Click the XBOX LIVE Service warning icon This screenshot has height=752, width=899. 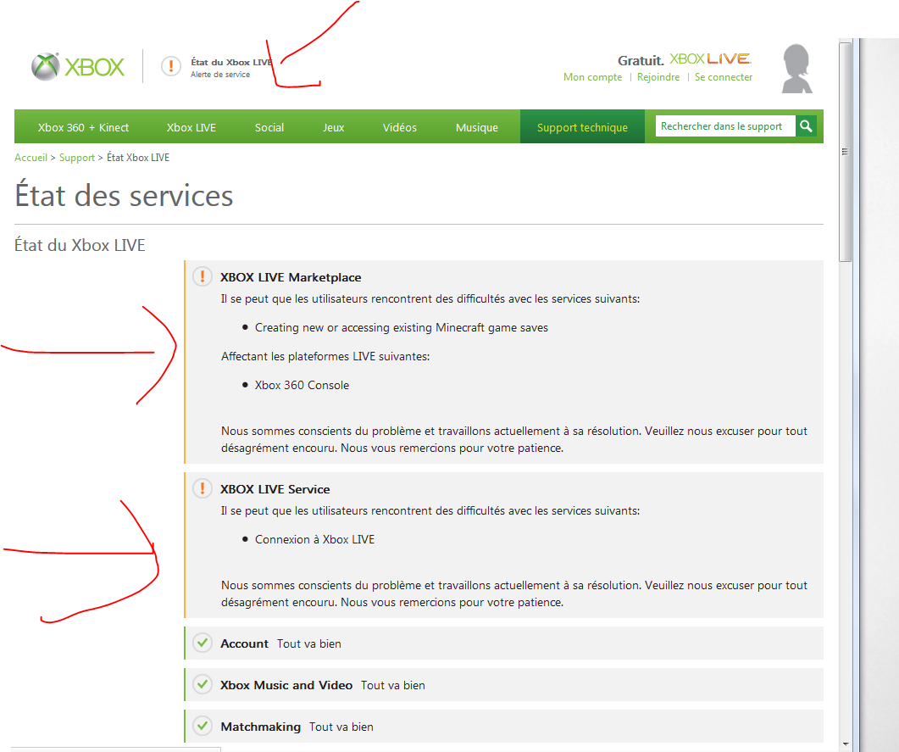tap(203, 488)
